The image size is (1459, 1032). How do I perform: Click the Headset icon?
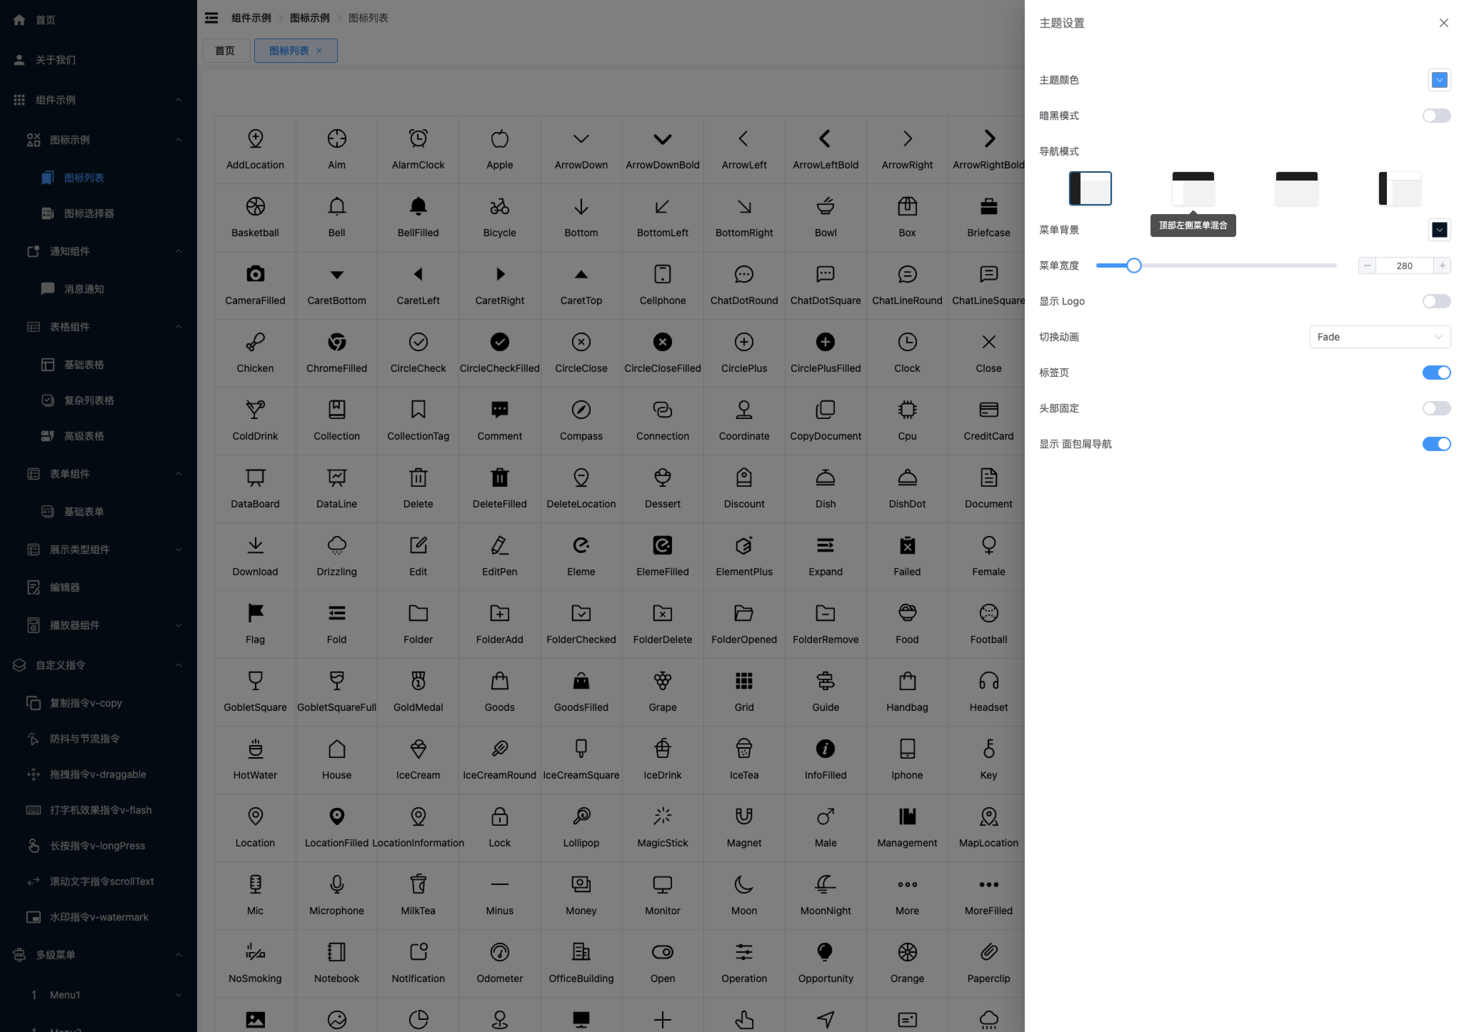point(988,682)
